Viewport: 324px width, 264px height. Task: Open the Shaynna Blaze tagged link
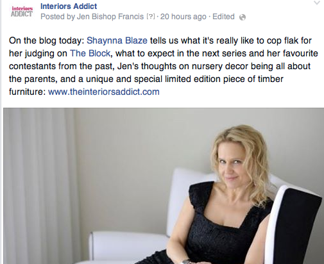[x=117, y=40]
